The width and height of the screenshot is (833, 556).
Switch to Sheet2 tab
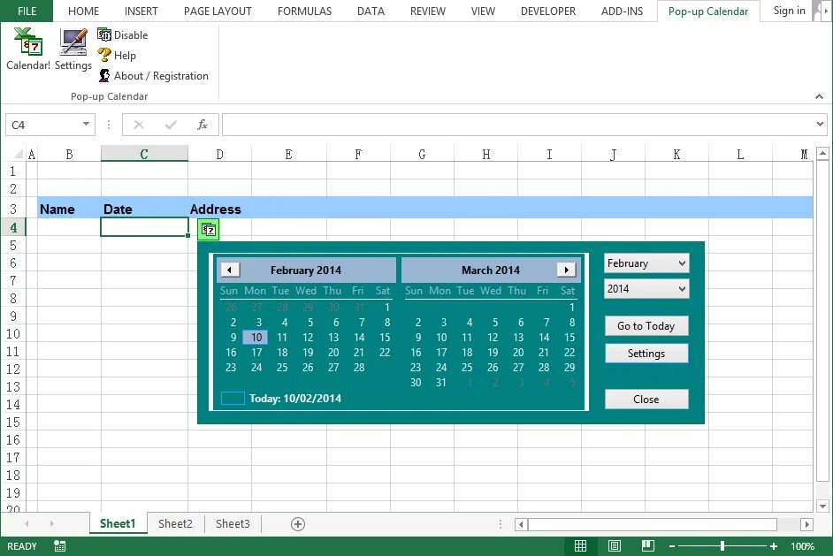pyautogui.click(x=175, y=523)
